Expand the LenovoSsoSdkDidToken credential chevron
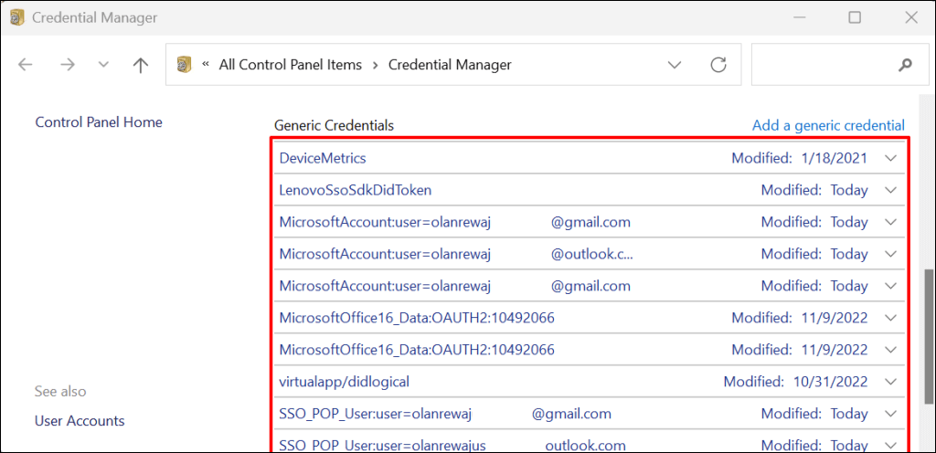 [892, 190]
